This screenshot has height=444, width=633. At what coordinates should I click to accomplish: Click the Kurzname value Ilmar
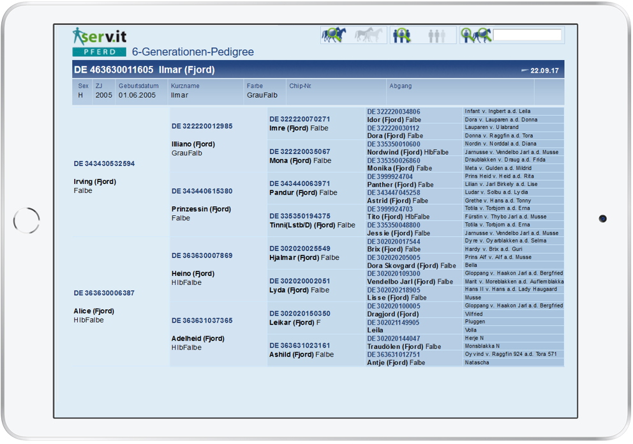click(x=180, y=95)
